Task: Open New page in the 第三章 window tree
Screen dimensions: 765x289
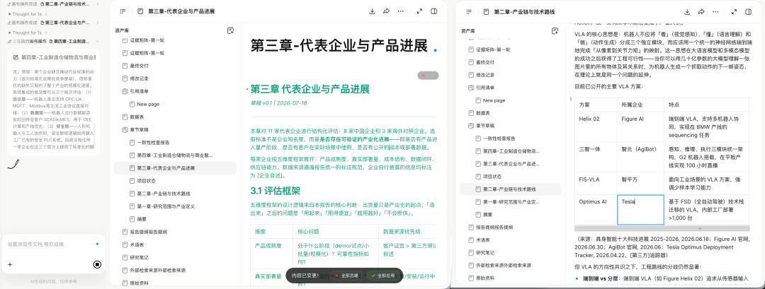Action: click(148, 104)
